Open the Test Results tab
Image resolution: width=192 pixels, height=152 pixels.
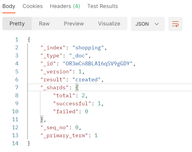coord(103,6)
